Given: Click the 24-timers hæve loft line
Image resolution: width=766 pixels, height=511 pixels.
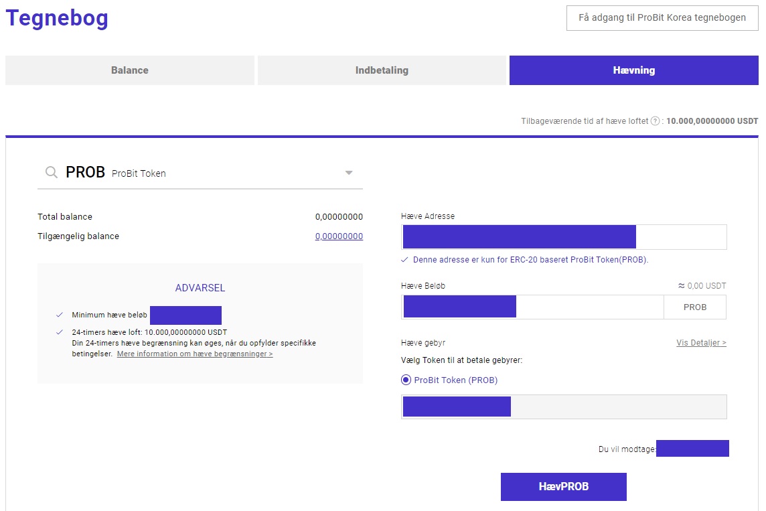Looking at the screenshot, I should point(149,332).
